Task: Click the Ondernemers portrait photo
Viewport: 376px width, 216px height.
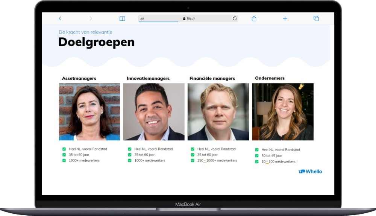Action: (283, 112)
